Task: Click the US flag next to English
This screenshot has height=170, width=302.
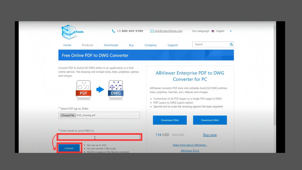Action: 213,31
